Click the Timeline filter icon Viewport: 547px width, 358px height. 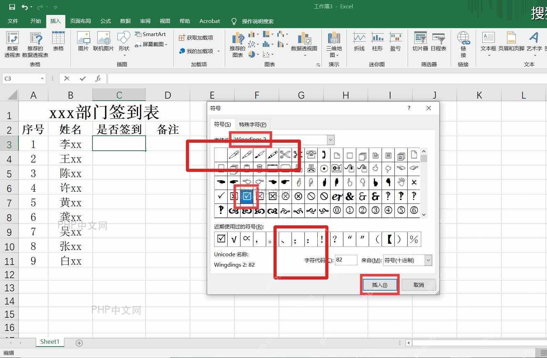click(438, 42)
